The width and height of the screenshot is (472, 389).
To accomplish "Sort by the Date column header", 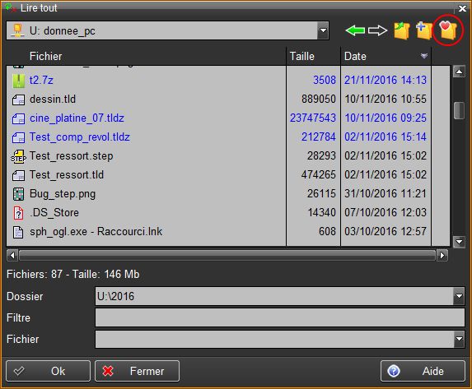I will tap(386, 56).
